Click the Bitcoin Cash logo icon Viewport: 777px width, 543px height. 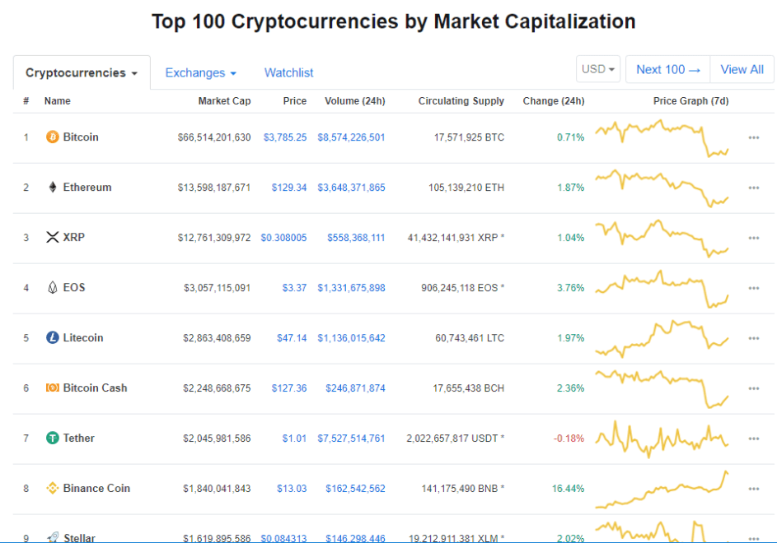[x=52, y=388]
